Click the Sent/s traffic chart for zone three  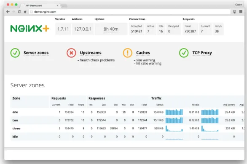[174, 129]
